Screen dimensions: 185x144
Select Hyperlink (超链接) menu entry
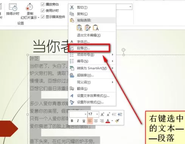92,75
